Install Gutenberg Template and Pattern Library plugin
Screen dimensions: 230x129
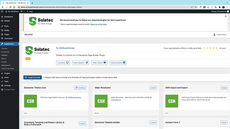[x=83, y=124]
